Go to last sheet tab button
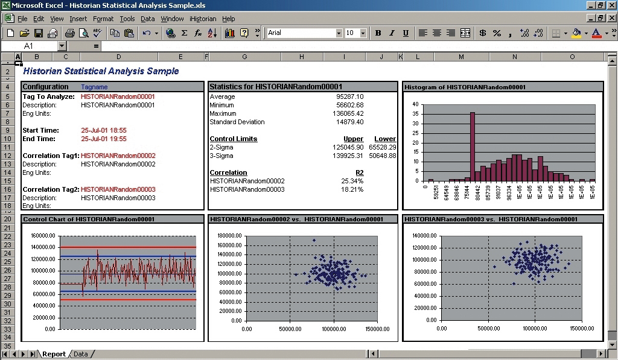The width and height of the screenshot is (618, 360). pos(33,354)
